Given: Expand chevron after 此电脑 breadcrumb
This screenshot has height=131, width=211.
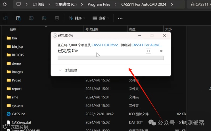Looking at the screenshot, I should click(50, 4).
